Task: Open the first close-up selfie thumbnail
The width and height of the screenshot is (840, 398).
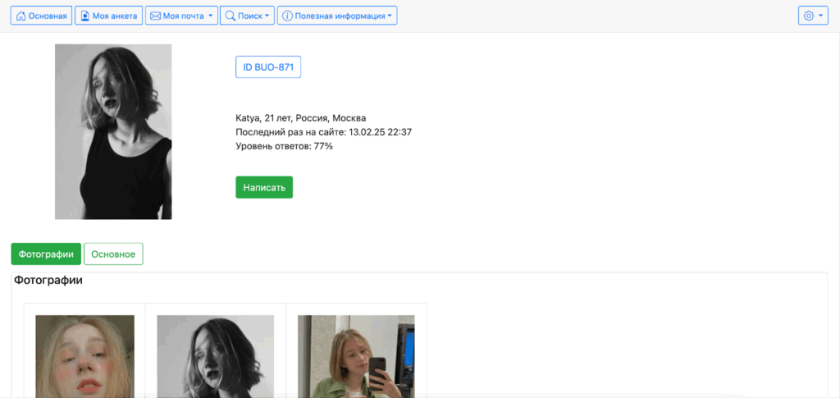Action: click(x=84, y=356)
